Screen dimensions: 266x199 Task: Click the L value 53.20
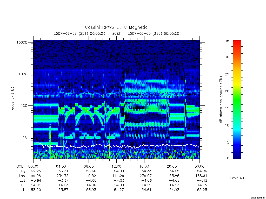pyautogui.click(x=36, y=190)
